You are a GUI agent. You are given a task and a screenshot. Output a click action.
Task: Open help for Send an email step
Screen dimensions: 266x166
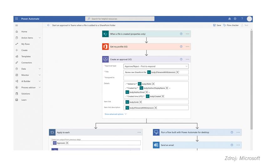click(x=232, y=145)
